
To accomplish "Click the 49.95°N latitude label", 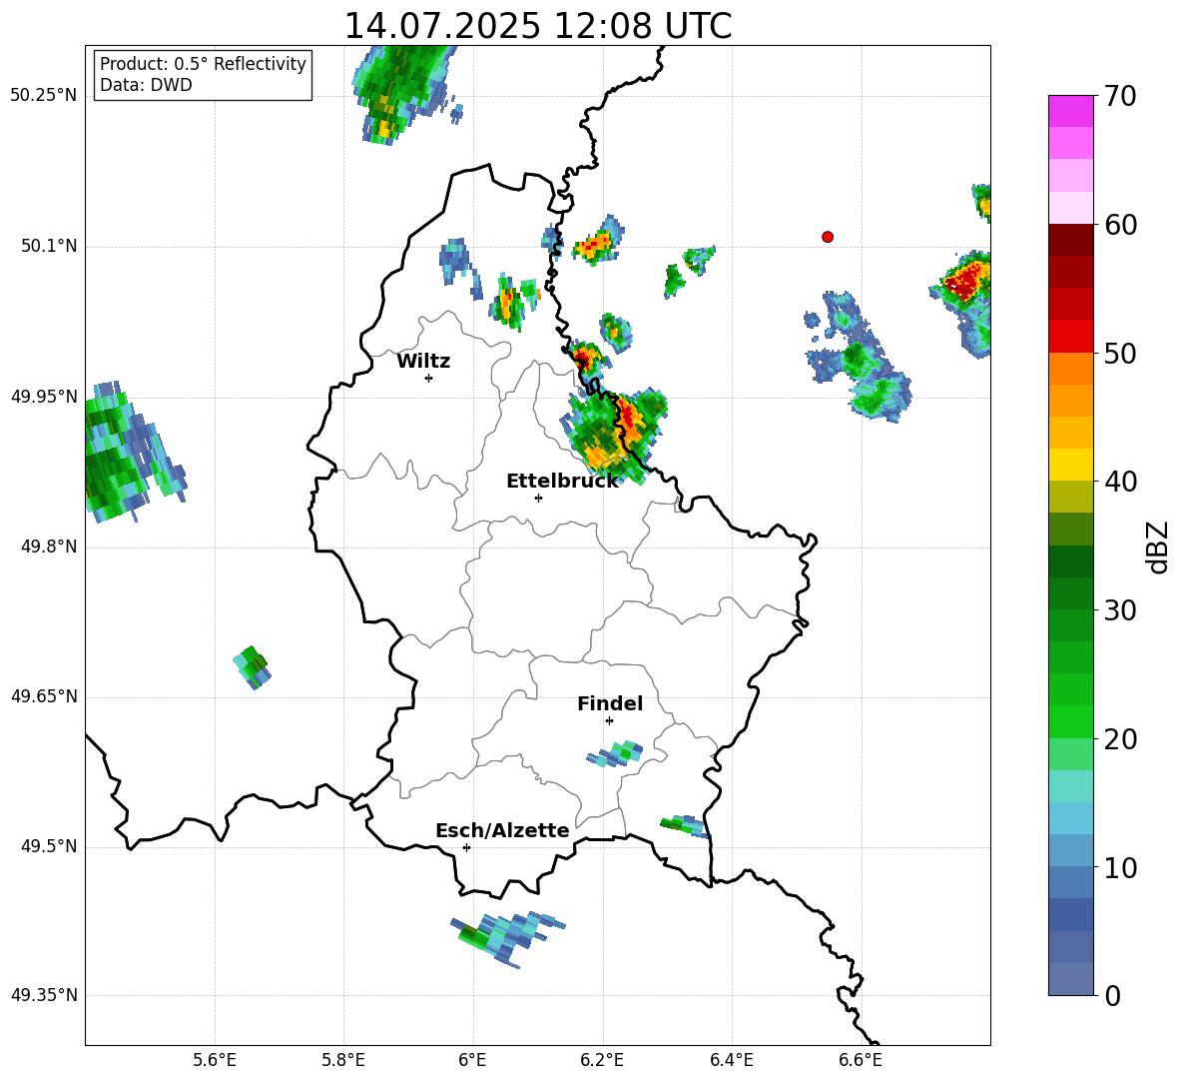I will point(43,397).
